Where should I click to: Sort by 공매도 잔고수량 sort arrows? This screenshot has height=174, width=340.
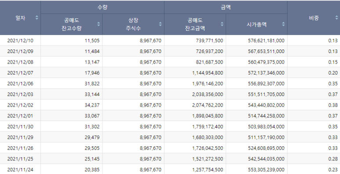pyautogui.click(x=99, y=24)
